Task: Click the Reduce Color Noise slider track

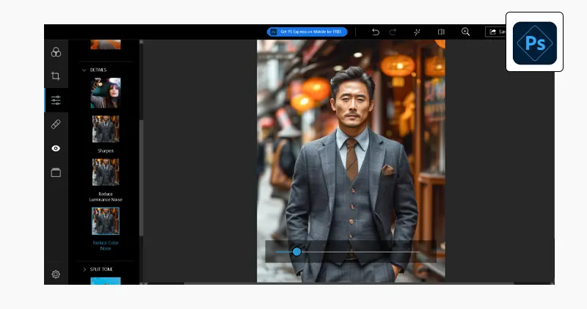Action: (x=347, y=252)
